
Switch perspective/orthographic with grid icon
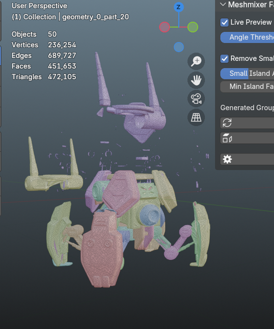pyautogui.click(x=196, y=117)
